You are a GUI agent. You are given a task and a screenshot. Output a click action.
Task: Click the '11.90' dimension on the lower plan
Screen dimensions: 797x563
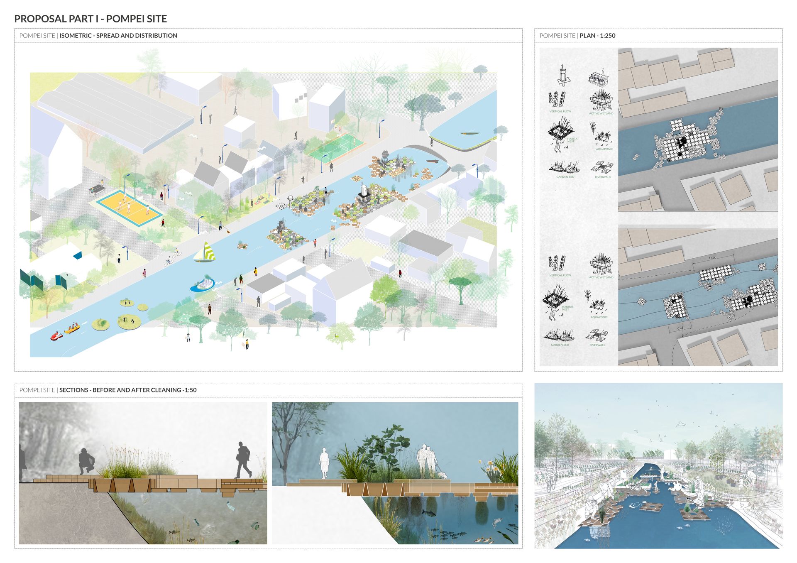point(712,258)
